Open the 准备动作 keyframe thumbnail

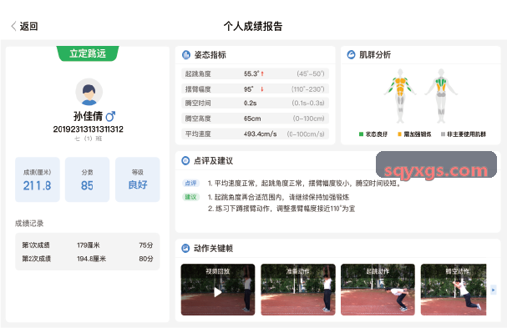[x=298, y=290]
